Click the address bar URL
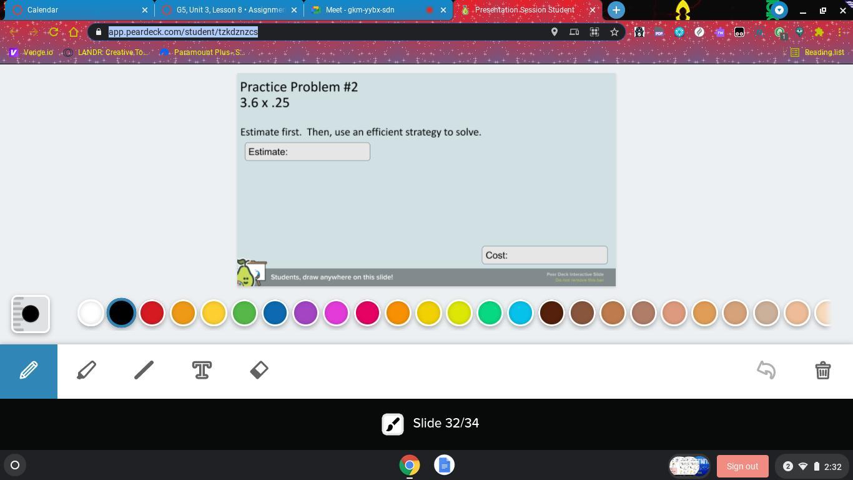Image resolution: width=853 pixels, height=480 pixels. click(183, 32)
